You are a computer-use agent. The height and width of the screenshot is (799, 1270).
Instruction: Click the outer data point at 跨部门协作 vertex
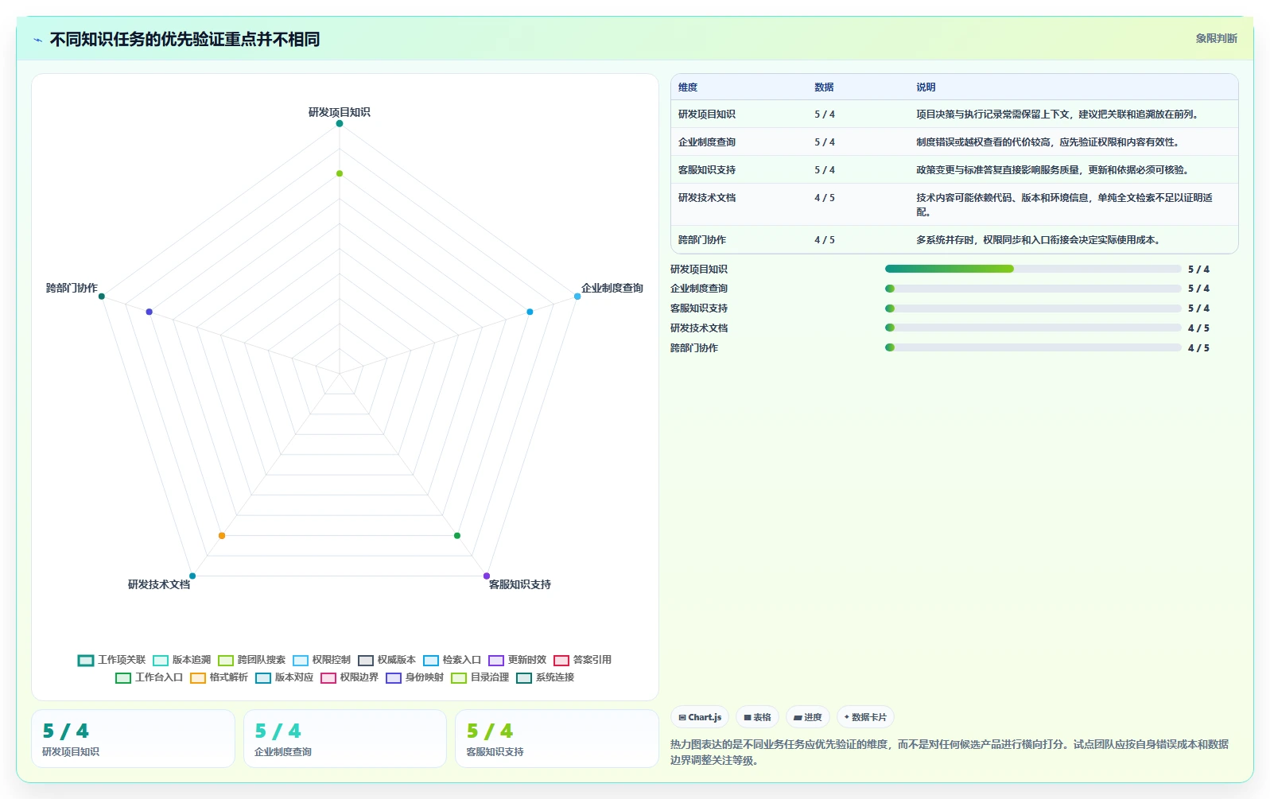pos(102,297)
